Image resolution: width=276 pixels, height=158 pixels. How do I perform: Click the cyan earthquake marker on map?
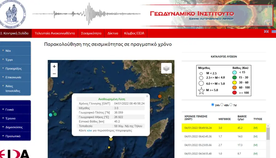coord(50,115)
